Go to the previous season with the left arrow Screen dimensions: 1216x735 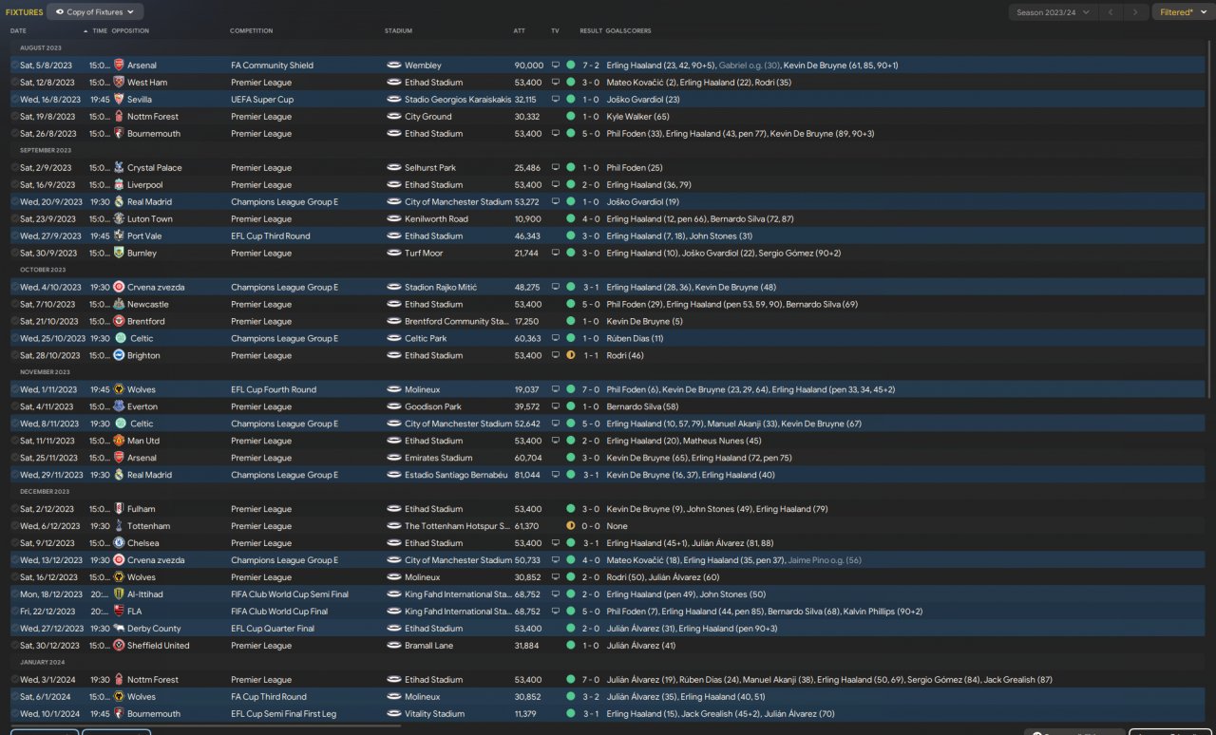pyautogui.click(x=1111, y=12)
